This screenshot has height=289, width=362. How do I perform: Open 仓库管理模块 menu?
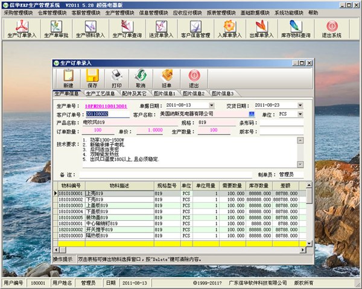click(52, 13)
